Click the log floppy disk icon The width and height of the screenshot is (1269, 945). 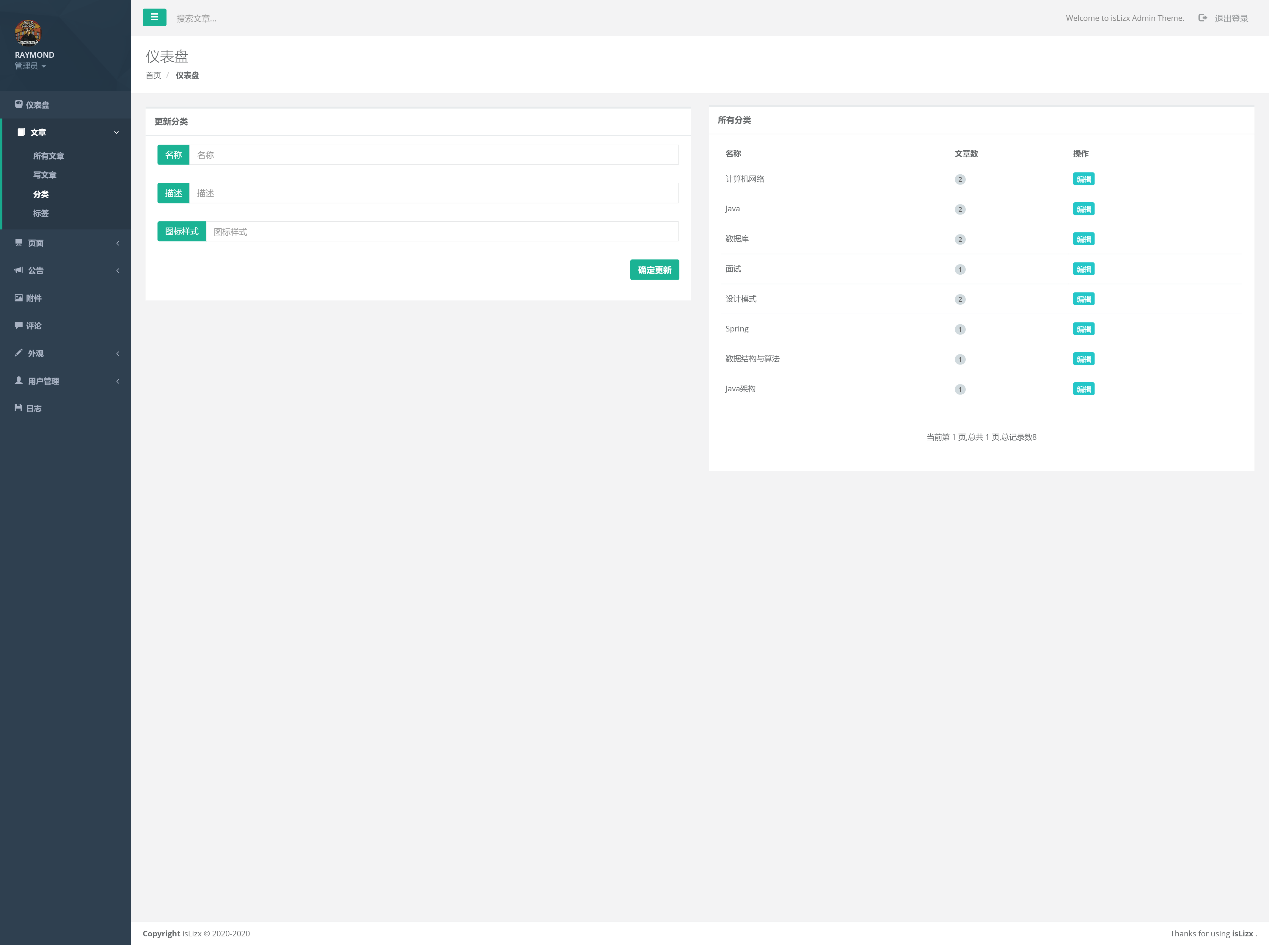click(19, 408)
